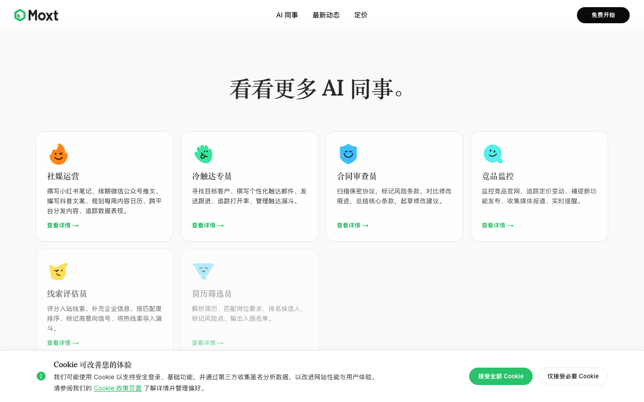The width and height of the screenshot is (644, 402).
Task: Select the 线索评估员 card title
Action: 67,294
